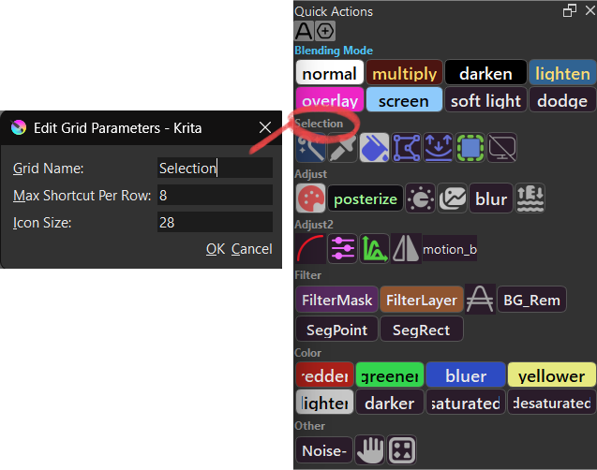Click the green histogram graph icon
Viewport: 597px width, 470px height.
click(x=374, y=249)
